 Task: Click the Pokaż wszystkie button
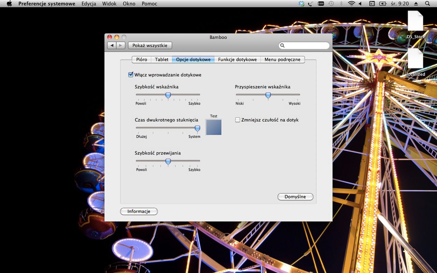pyautogui.click(x=150, y=45)
